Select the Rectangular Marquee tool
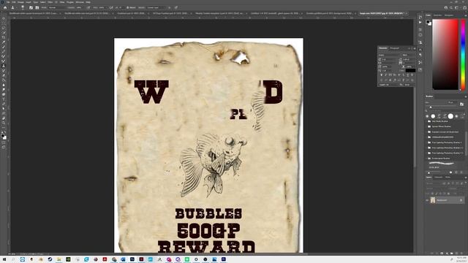Screen dimensions: 468x263 (x=4, y=23)
